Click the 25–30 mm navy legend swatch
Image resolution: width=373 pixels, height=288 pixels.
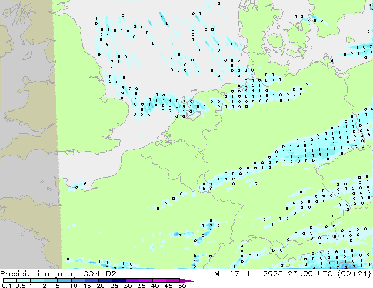[x=119, y=280]
